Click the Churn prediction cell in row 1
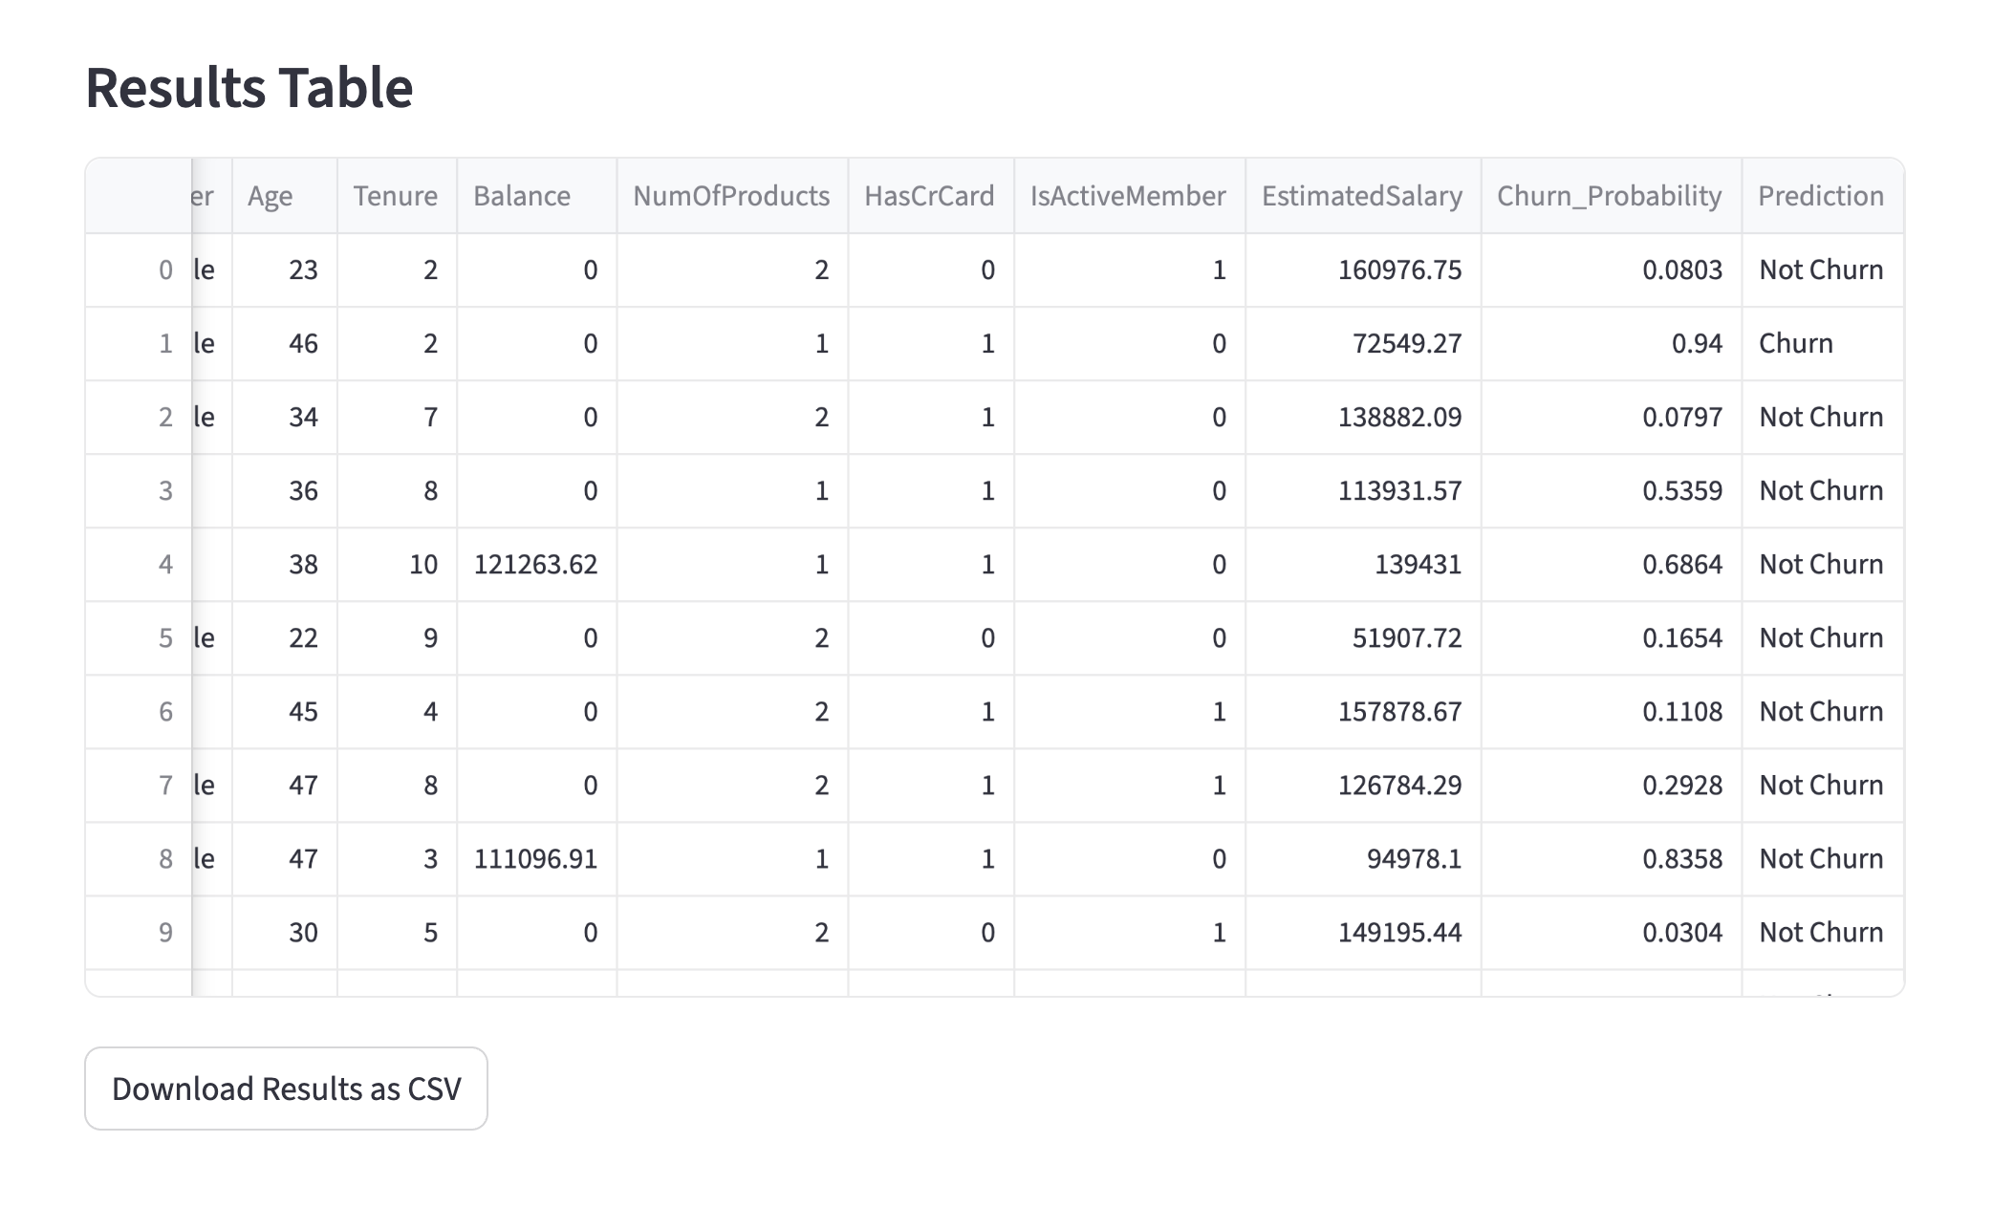Image resolution: width=1992 pixels, height=1229 pixels. 1796,343
